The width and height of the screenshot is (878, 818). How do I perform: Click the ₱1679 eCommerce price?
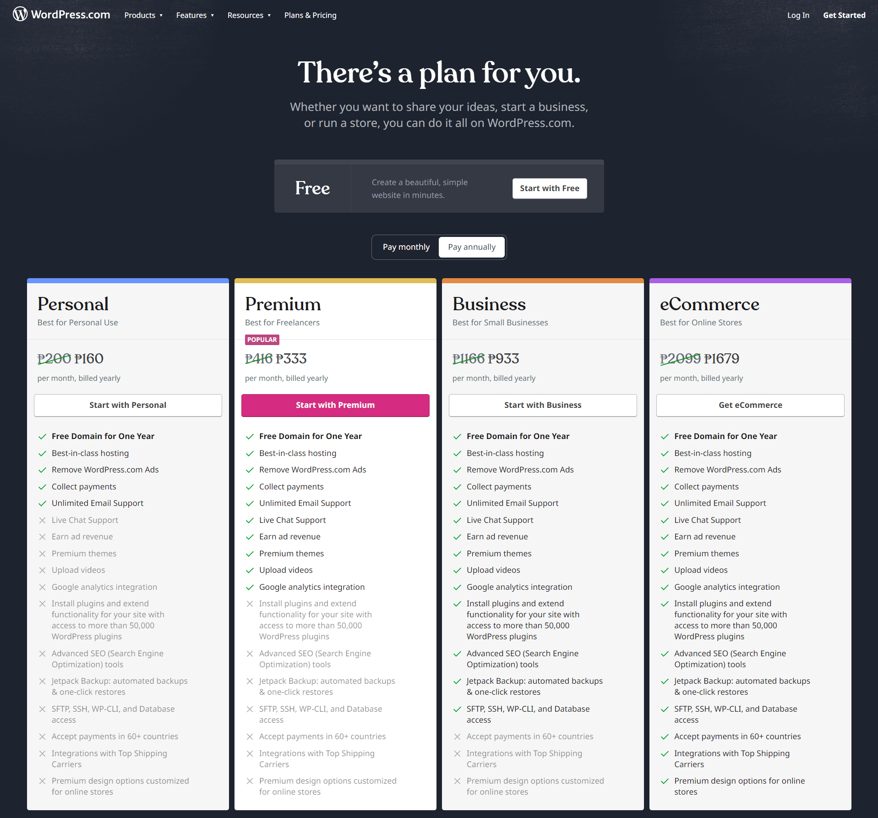point(721,358)
